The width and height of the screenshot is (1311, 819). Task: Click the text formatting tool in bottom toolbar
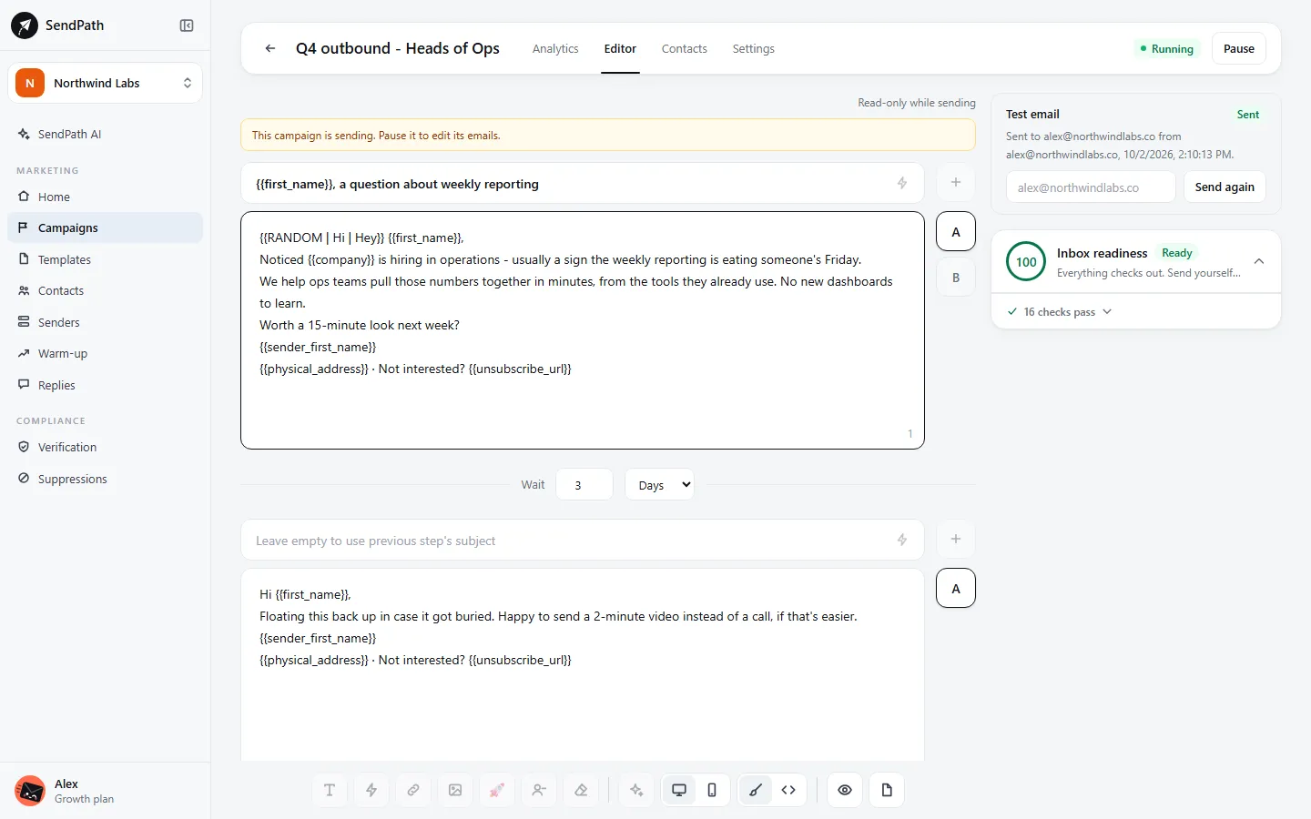coord(330,790)
